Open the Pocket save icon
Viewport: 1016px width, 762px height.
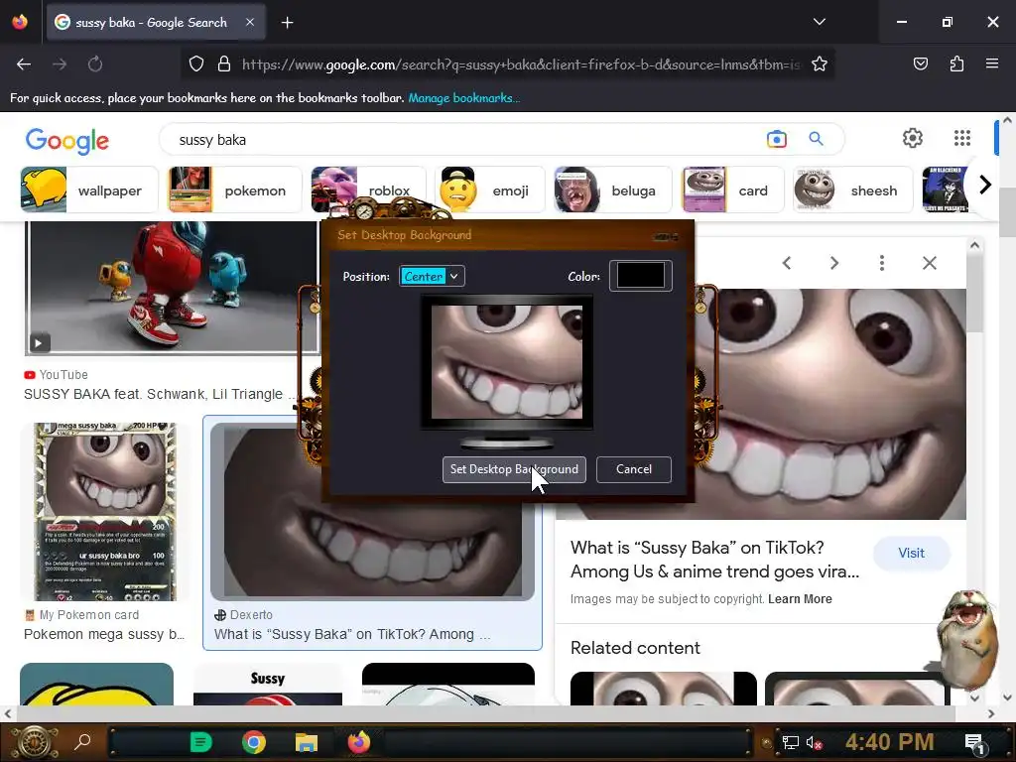[x=920, y=63]
